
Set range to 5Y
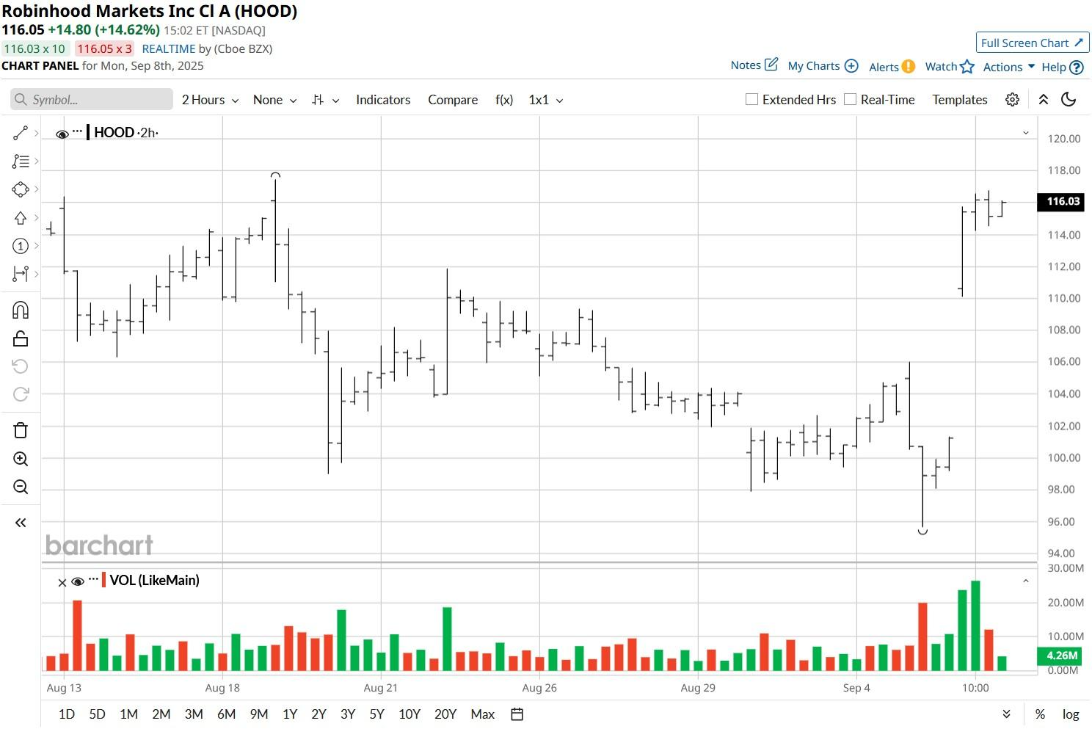point(376,714)
